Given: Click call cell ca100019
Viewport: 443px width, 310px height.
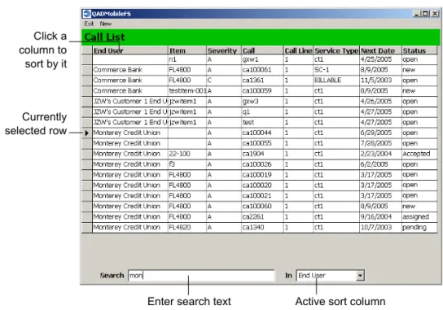Looking at the screenshot, I should click(262, 175).
